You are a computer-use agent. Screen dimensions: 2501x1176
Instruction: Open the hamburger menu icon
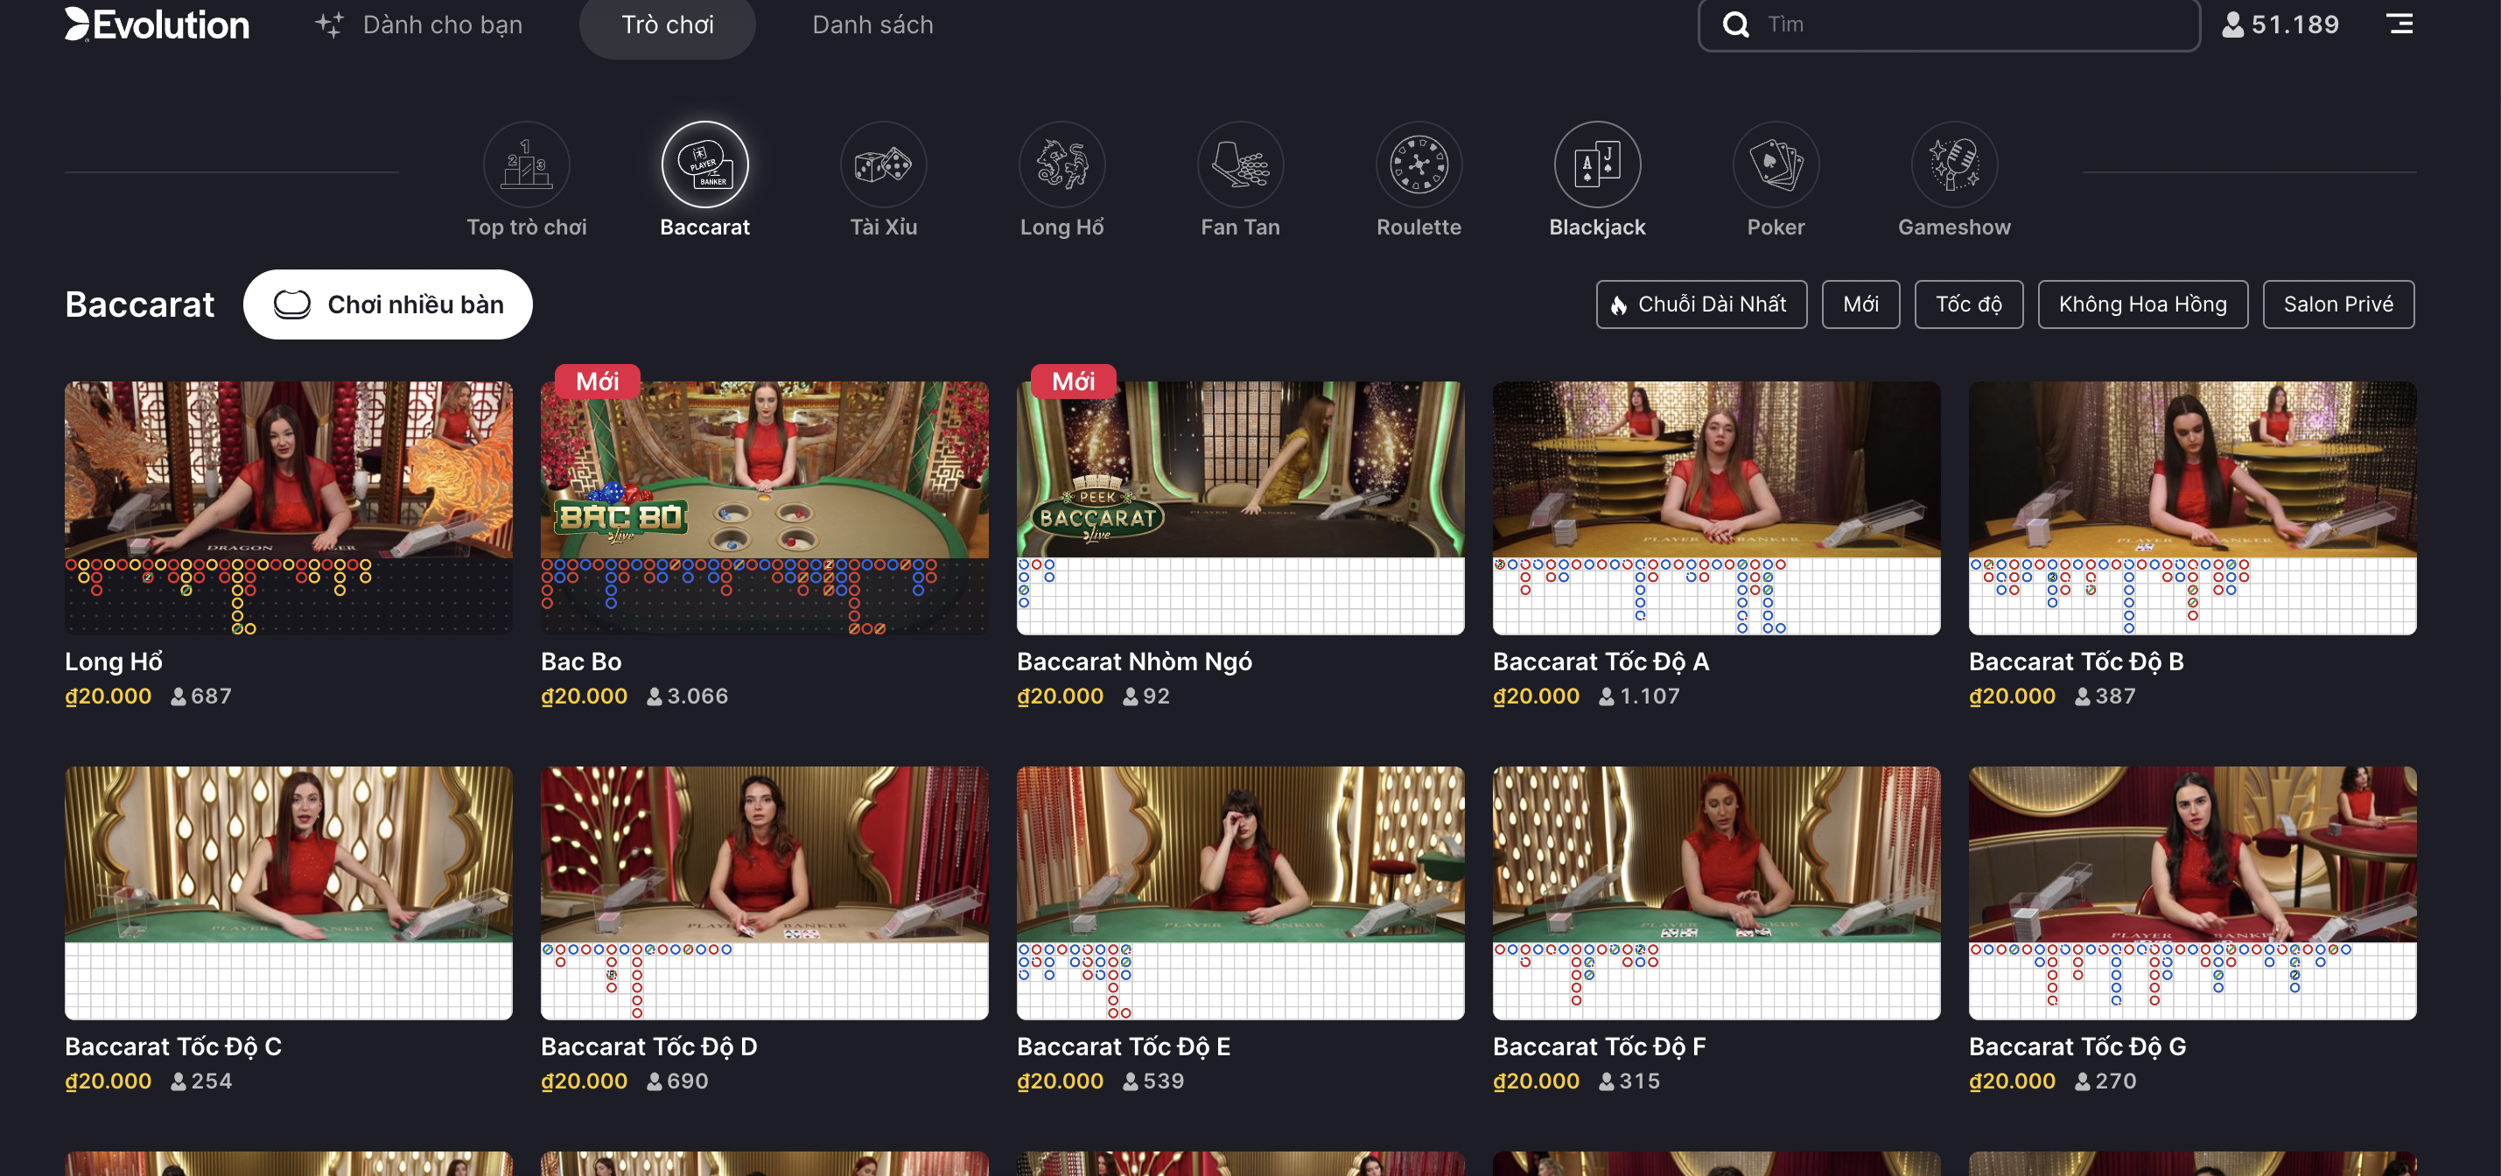point(2400,24)
